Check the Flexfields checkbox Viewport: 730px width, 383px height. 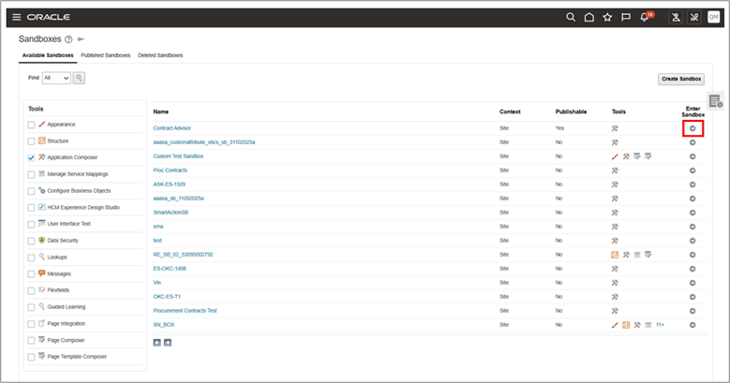tap(31, 291)
